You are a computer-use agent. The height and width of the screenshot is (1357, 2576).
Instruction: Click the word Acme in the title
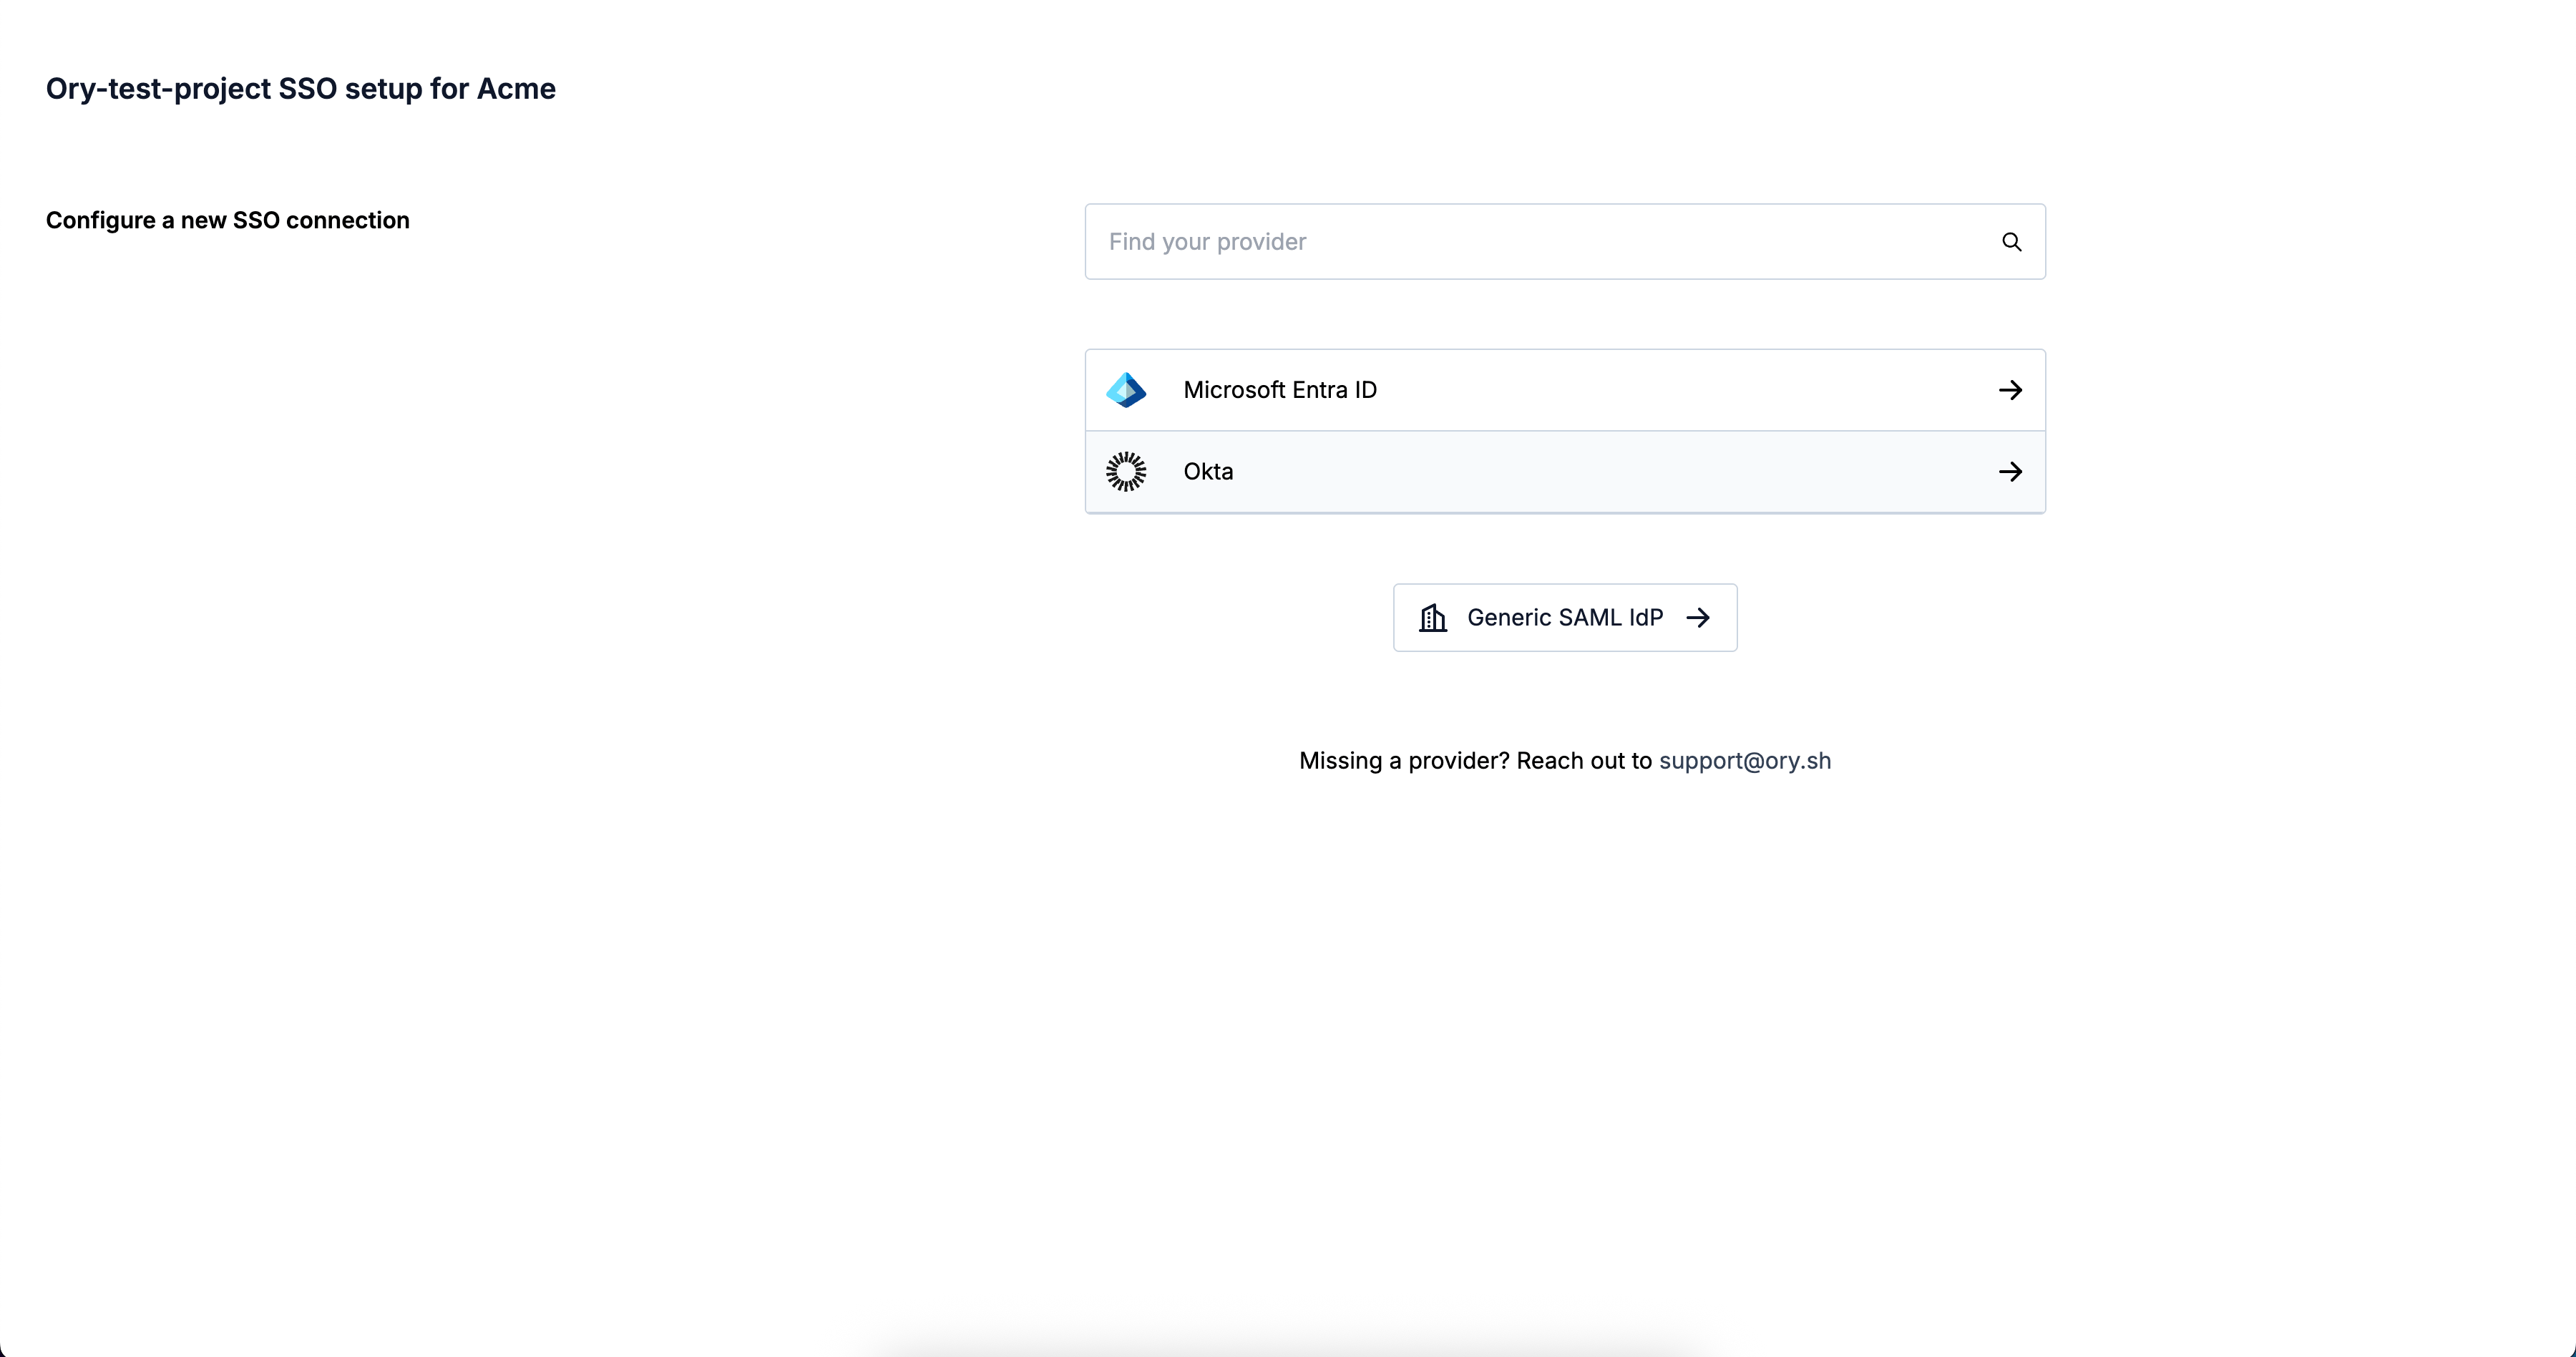coord(516,89)
